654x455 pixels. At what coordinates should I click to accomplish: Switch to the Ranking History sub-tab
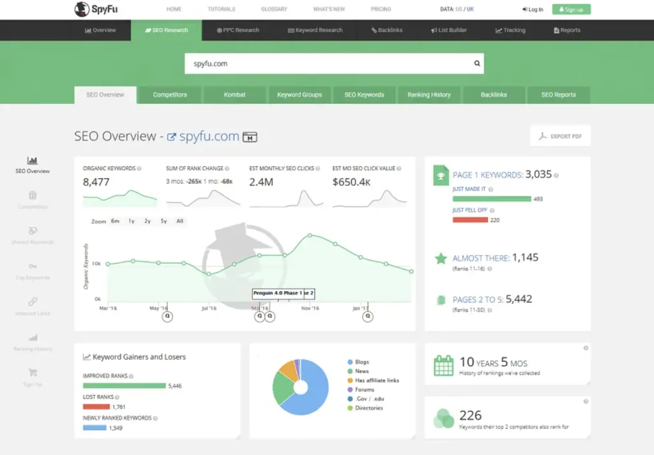429,95
